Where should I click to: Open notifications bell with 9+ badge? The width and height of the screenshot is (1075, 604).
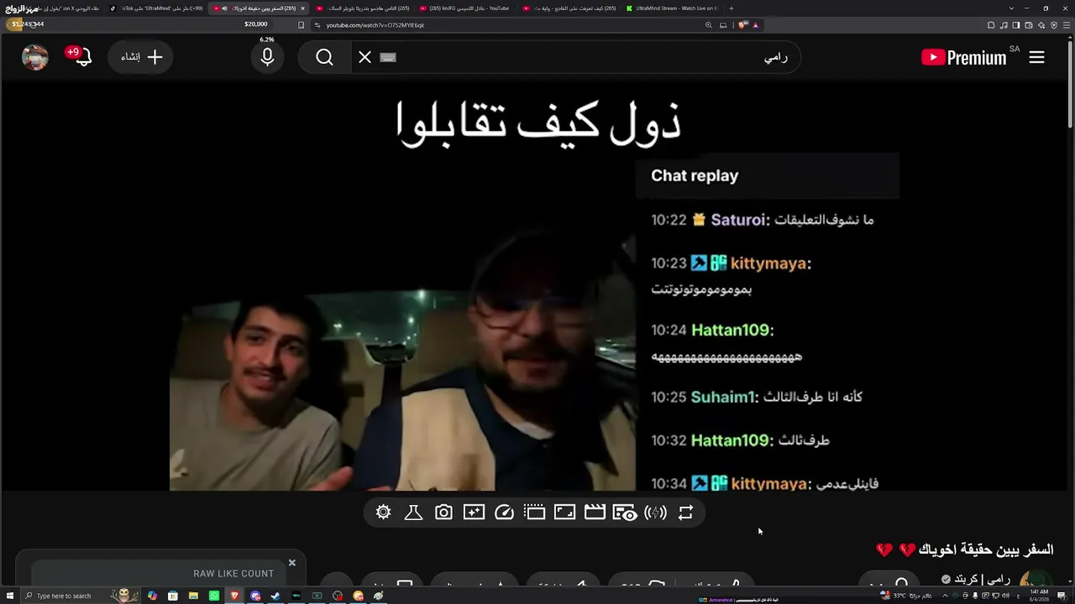point(81,57)
